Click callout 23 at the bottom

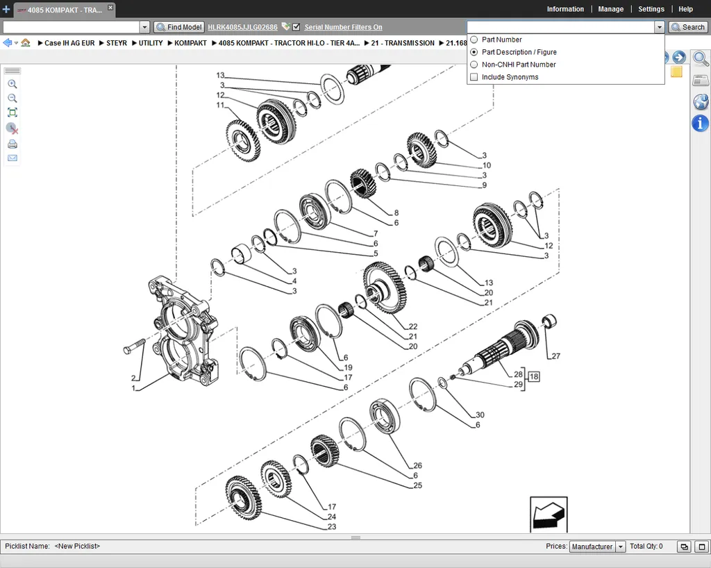(331, 526)
